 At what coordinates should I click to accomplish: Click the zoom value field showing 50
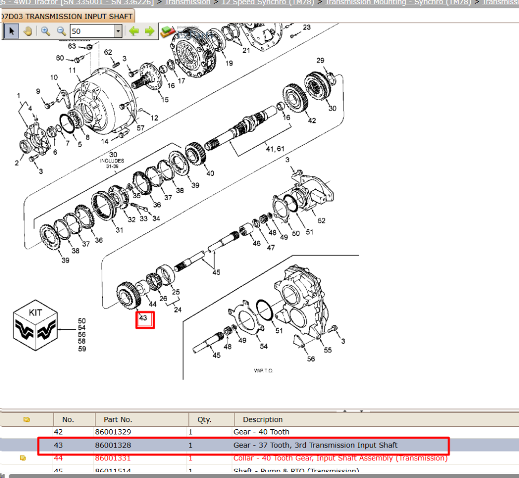click(92, 32)
